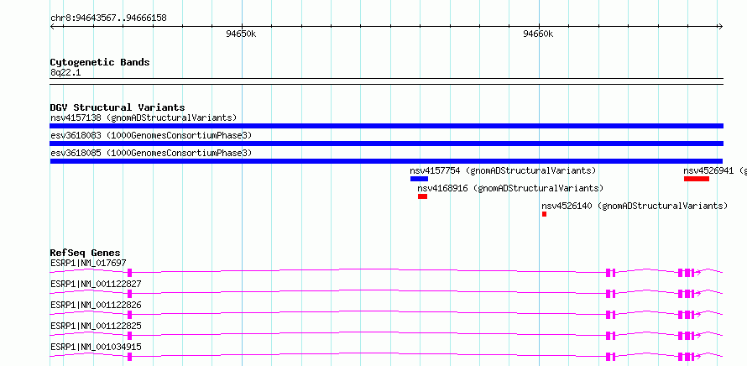Click the tiny red nsv4526140 bar

point(544,214)
